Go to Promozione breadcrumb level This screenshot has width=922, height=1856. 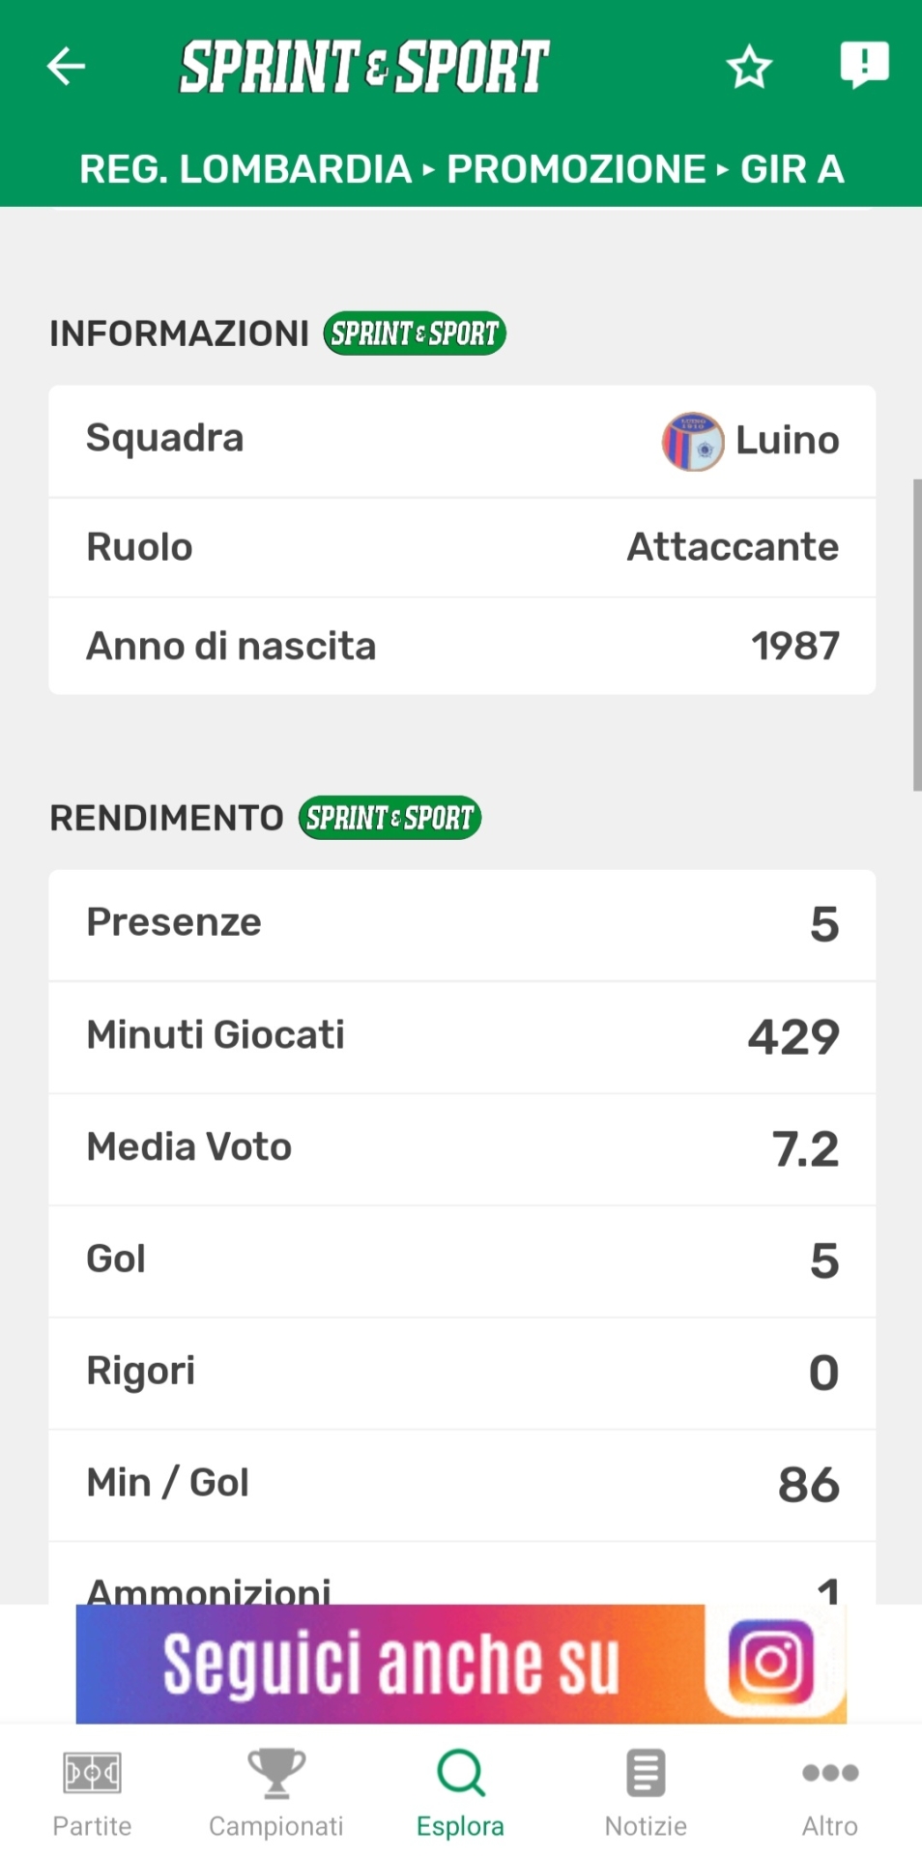(577, 169)
